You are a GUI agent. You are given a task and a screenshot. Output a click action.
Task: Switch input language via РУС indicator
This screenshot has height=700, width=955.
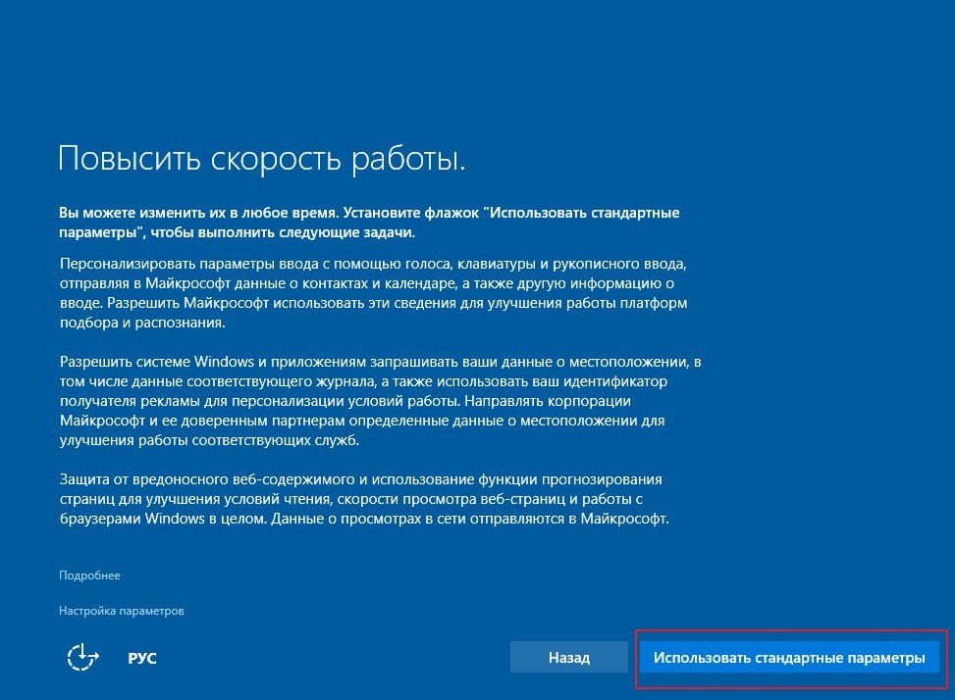142,658
